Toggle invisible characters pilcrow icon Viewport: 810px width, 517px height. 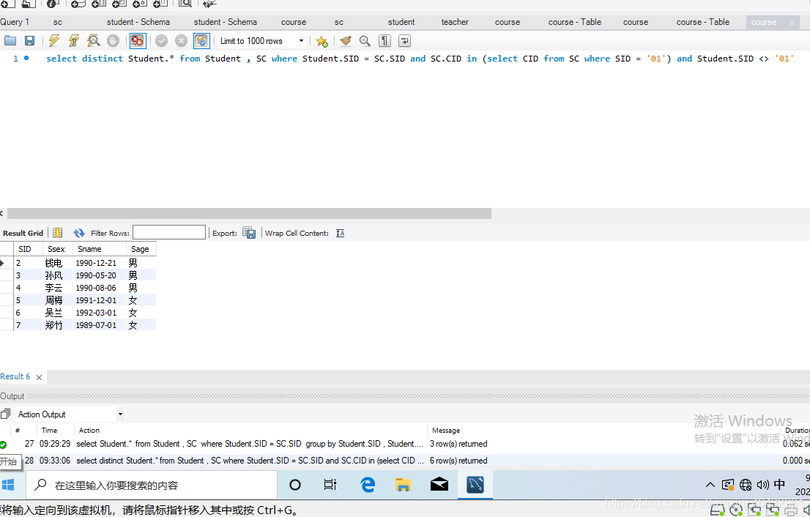[x=384, y=41]
